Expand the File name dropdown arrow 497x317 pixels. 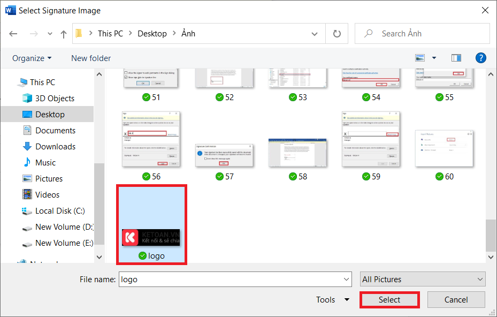tap(346, 279)
